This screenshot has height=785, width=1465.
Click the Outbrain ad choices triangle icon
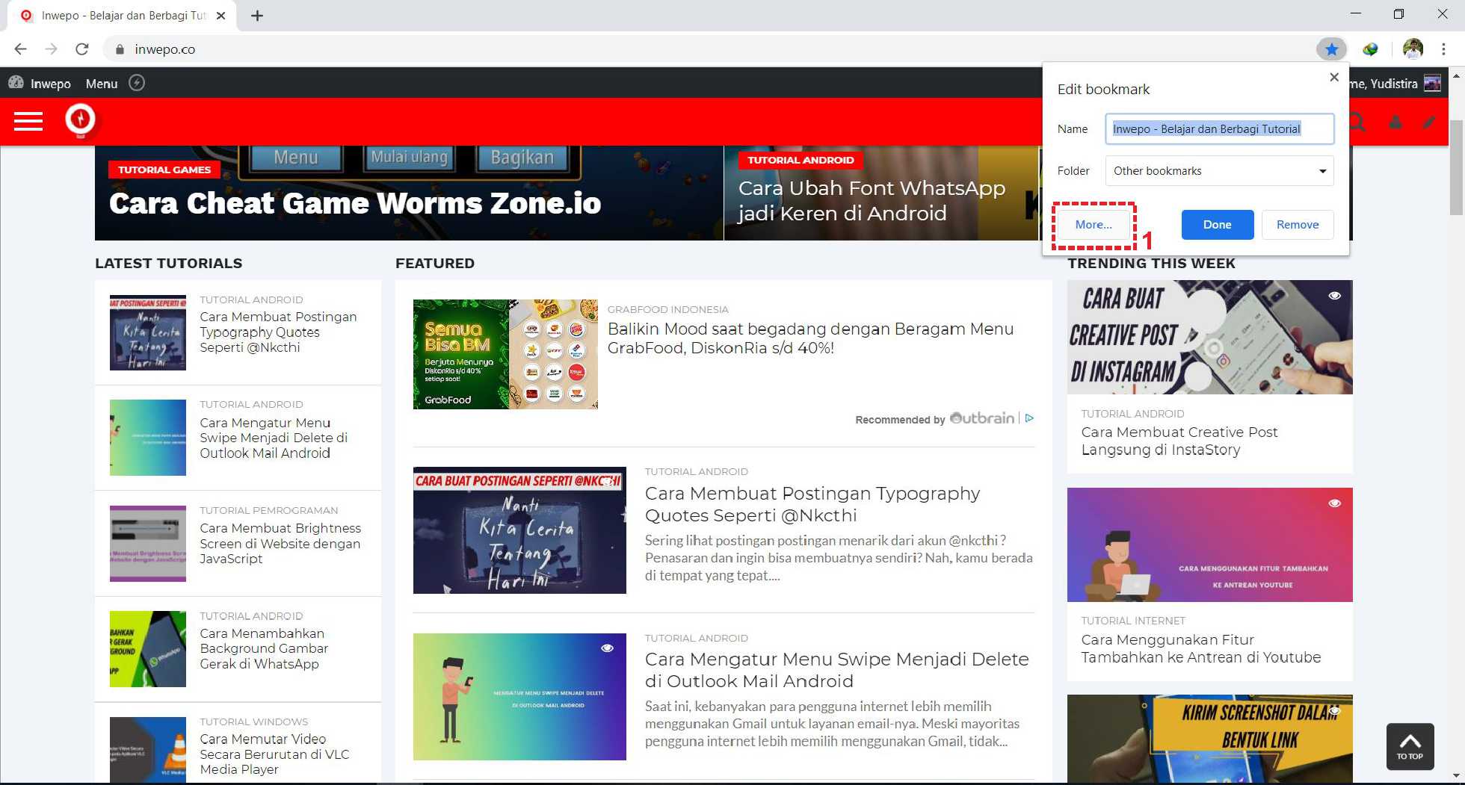point(1029,418)
